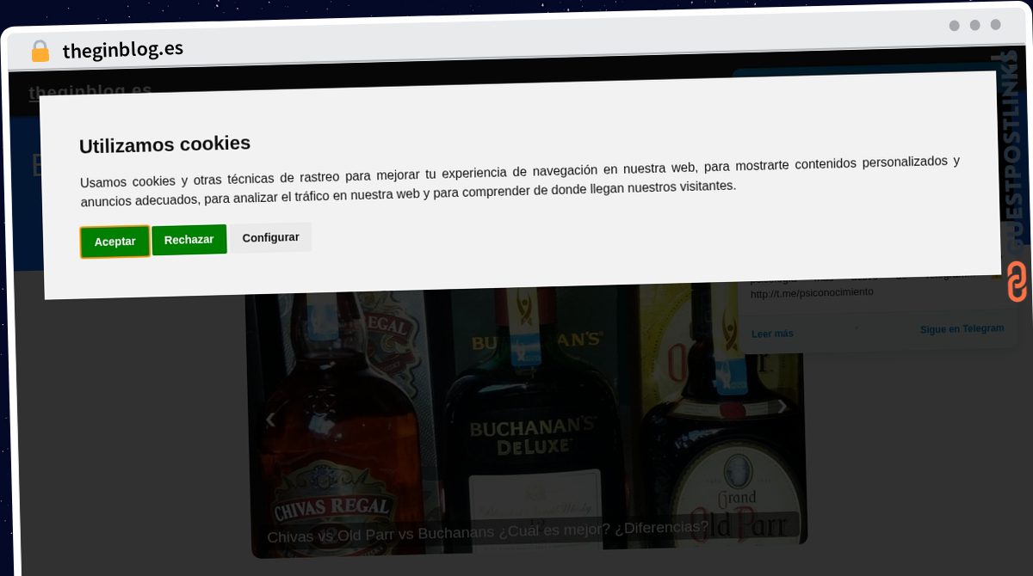Reject cookies with the Rechazar button
Viewport: 1033px width, 576px height.
pyautogui.click(x=189, y=240)
